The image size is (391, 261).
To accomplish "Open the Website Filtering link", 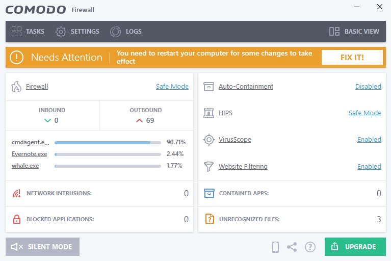I will click(243, 166).
